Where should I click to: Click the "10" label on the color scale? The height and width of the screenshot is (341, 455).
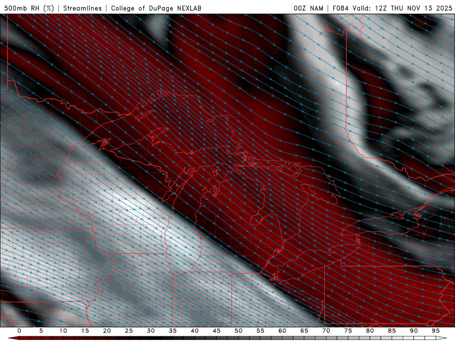(63, 331)
